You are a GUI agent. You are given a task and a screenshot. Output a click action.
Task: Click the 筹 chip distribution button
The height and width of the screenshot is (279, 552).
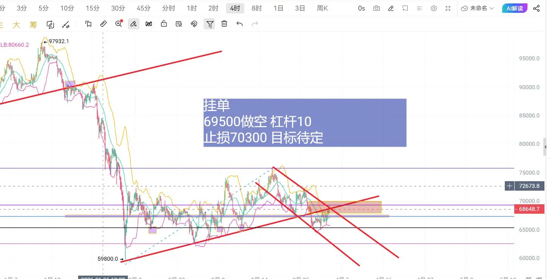[x=34, y=25]
